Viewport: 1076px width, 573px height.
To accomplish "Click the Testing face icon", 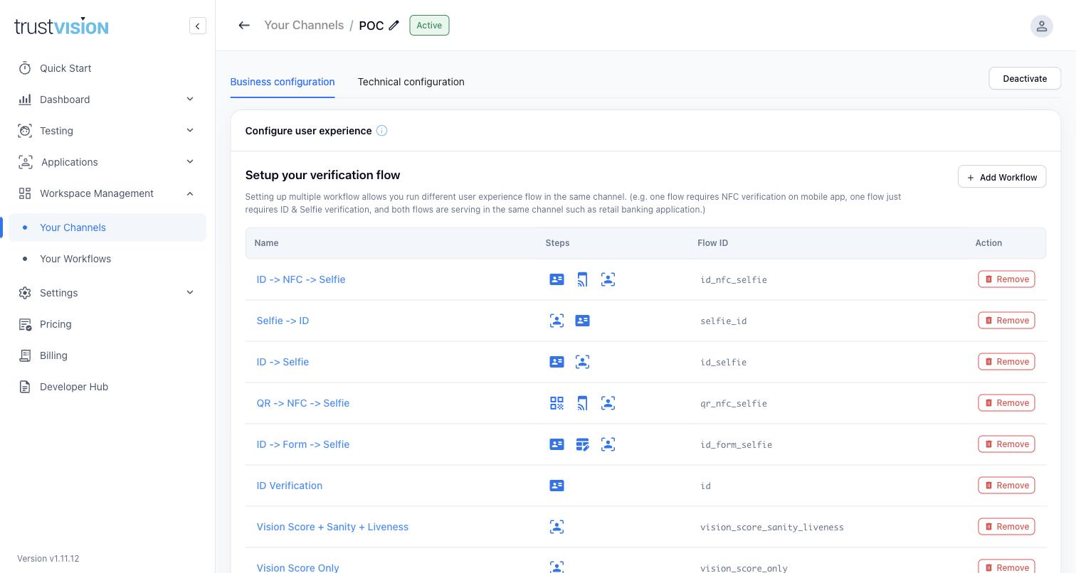I will tap(25, 131).
